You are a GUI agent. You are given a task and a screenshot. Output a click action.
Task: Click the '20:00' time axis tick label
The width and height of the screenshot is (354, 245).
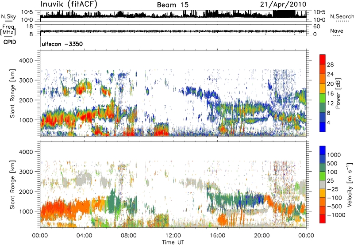(262, 236)
